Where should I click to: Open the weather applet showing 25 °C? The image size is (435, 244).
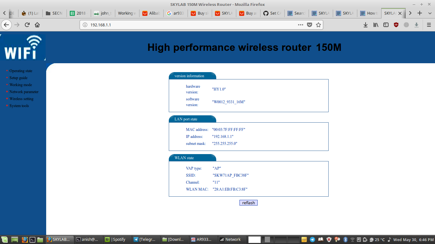(377, 240)
